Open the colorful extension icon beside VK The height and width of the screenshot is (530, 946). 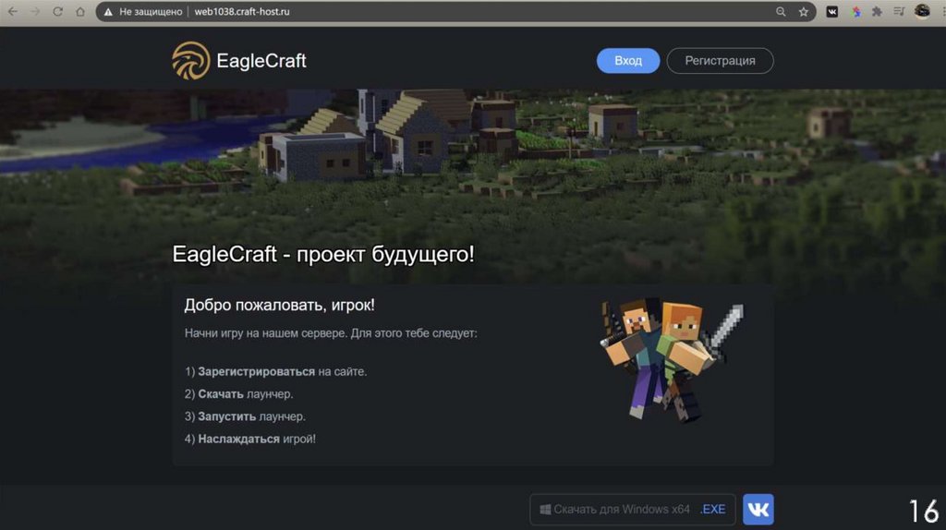point(855,11)
